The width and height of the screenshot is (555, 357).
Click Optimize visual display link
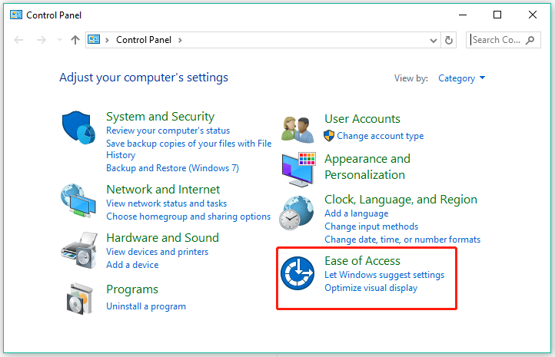point(371,288)
